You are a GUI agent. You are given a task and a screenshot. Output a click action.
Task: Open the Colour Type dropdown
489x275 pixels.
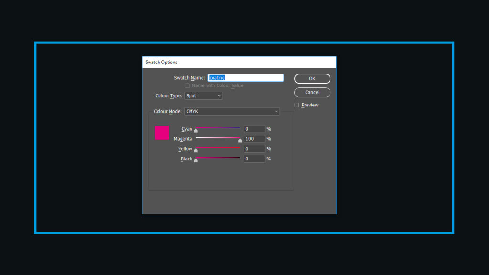(203, 95)
